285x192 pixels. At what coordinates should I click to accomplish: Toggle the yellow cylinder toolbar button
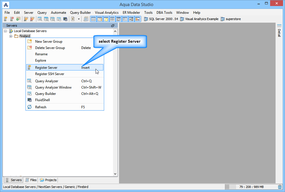click(x=106, y=19)
